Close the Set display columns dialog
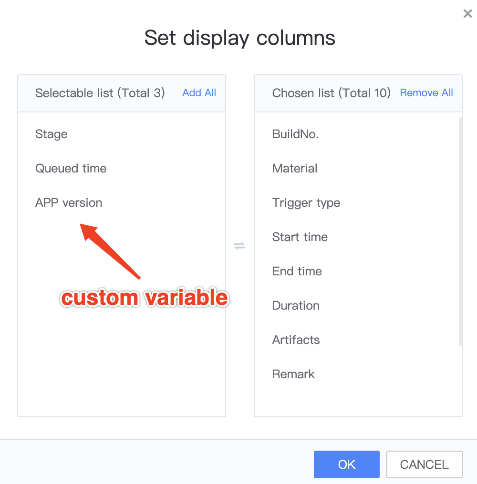The width and height of the screenshot is (477, 484). click(467, 13)
